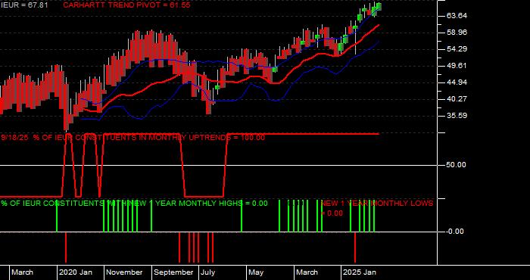Viewport: 530px width, 280px height.
Task: Select the CARHARTT TREND PIVOT = 61.55 label
Action: [126, 5]
